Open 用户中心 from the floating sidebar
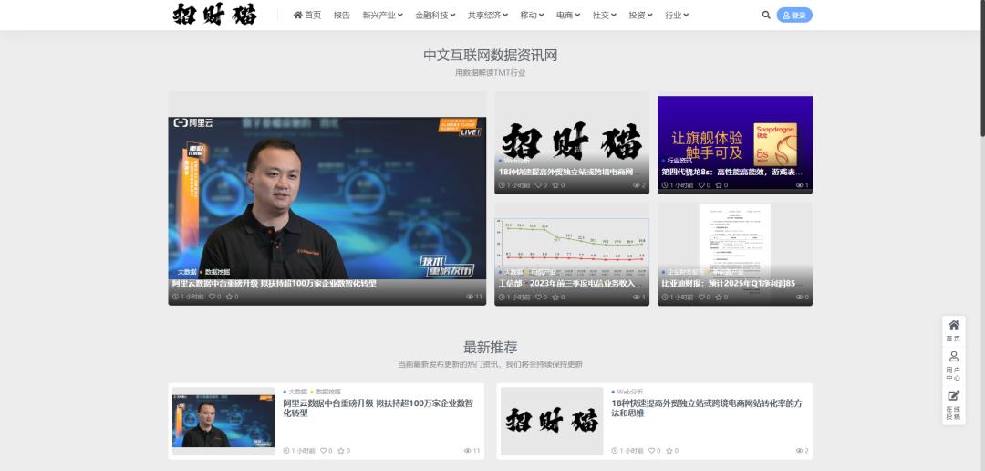This screenshot has height=471, width=985. [x=954, y=366]
